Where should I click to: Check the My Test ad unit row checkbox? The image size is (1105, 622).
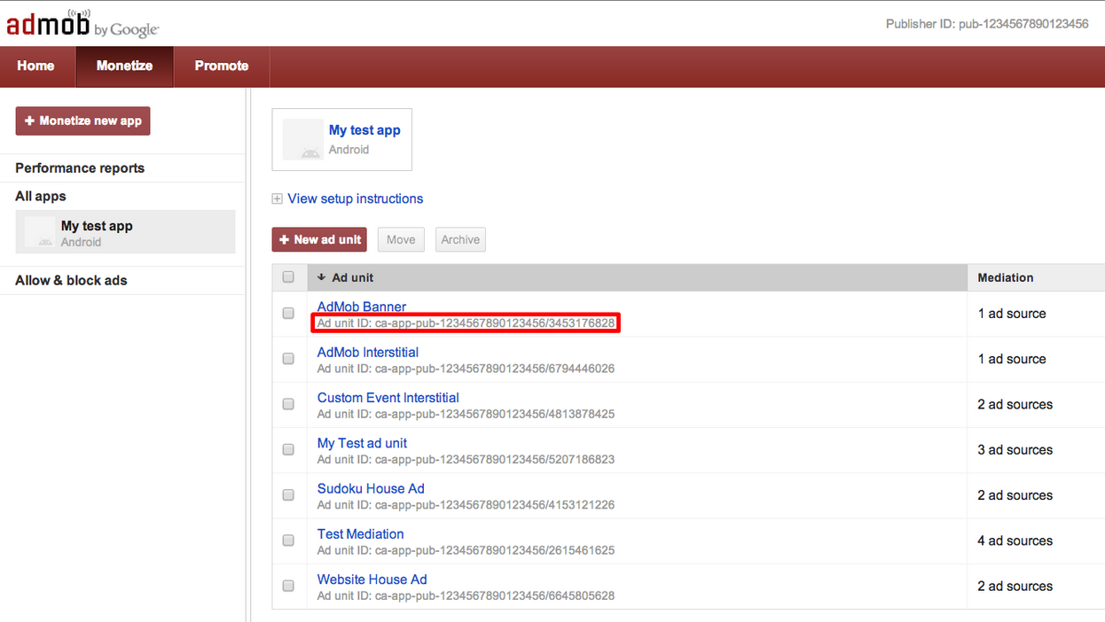click(x=288, y=450)
